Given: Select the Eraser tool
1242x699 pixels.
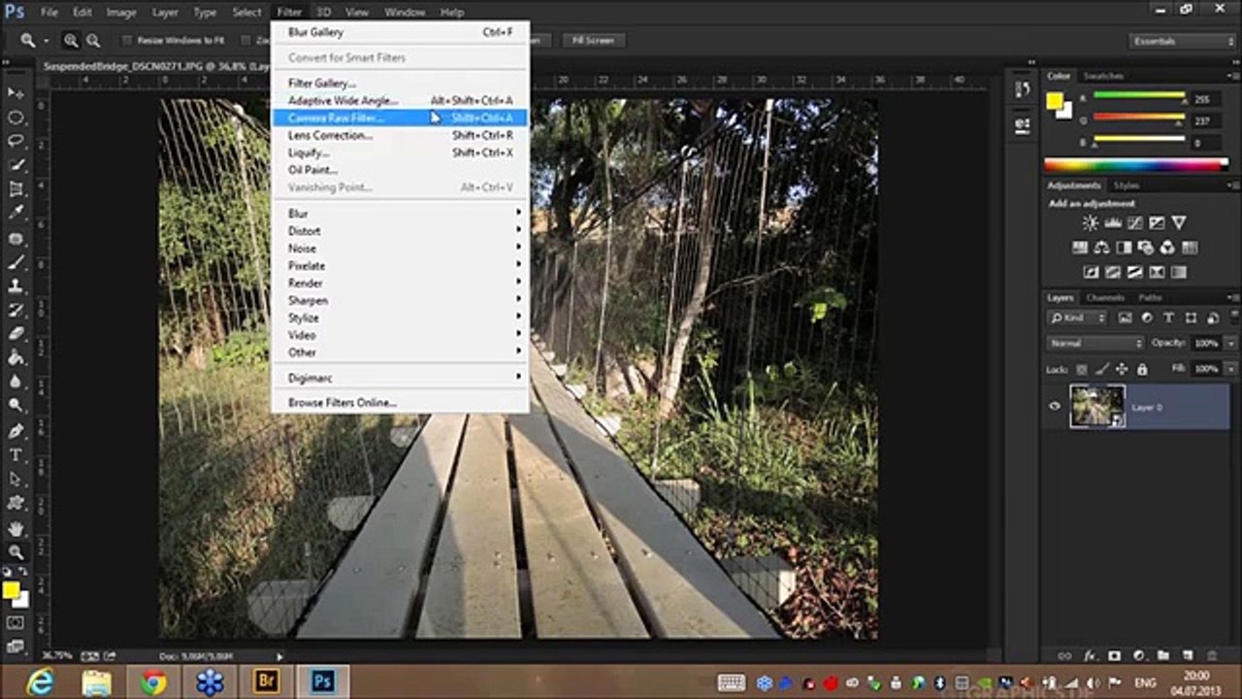Looking at the screenshot, I should [16, 334].
